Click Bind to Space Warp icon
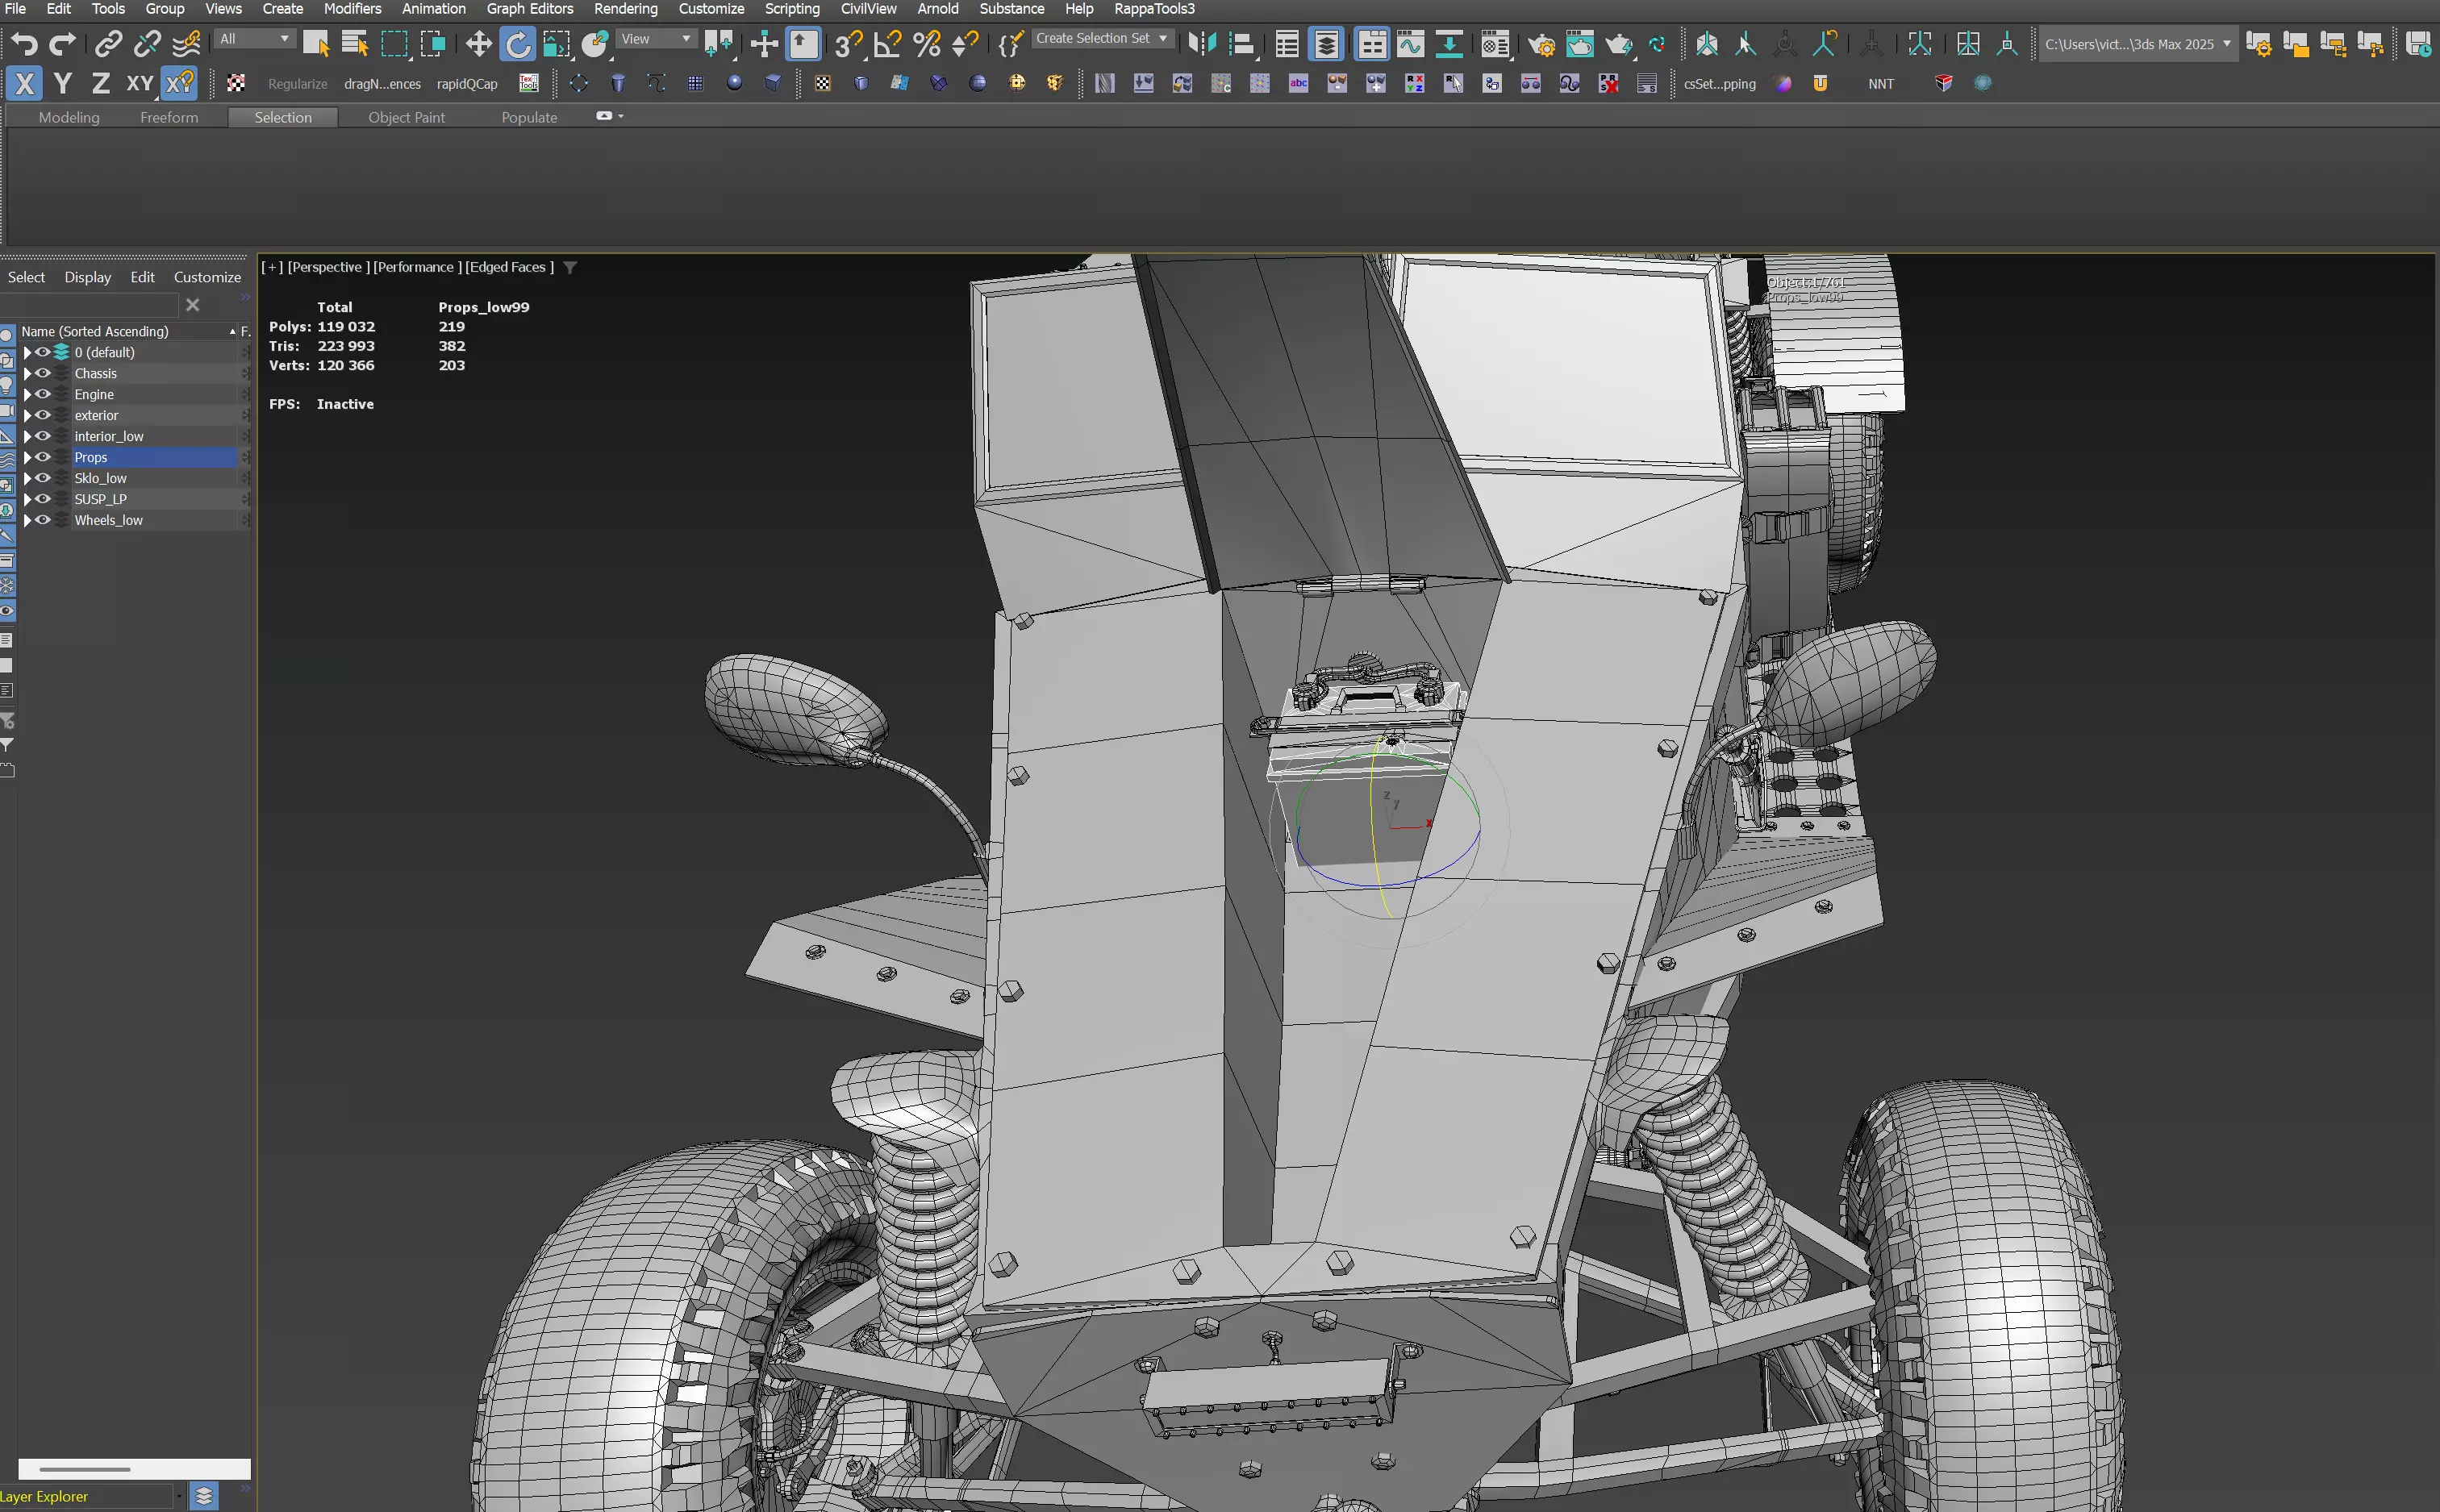Viewport: 2440px width, 1512px height. coord(186,44)
